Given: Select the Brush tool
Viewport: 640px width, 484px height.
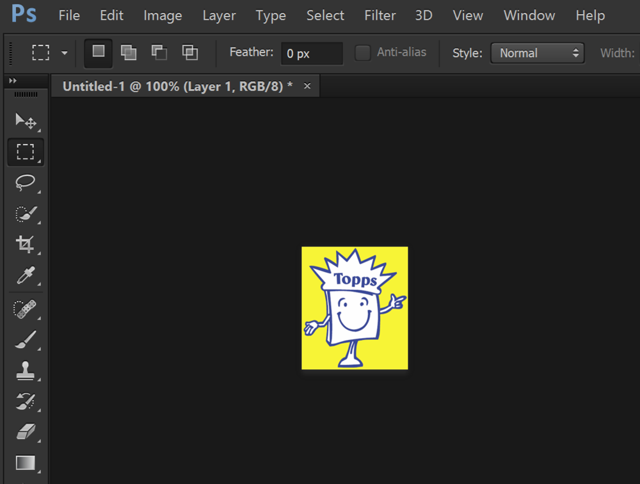Looking at the screenshot, I should pos(26,340).
